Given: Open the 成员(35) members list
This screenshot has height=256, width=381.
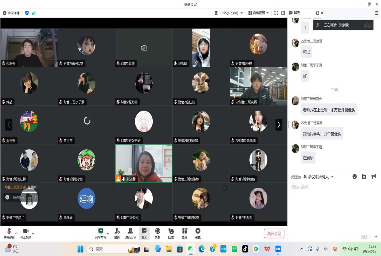Looking at the screenshot, I should click(130, 233).
